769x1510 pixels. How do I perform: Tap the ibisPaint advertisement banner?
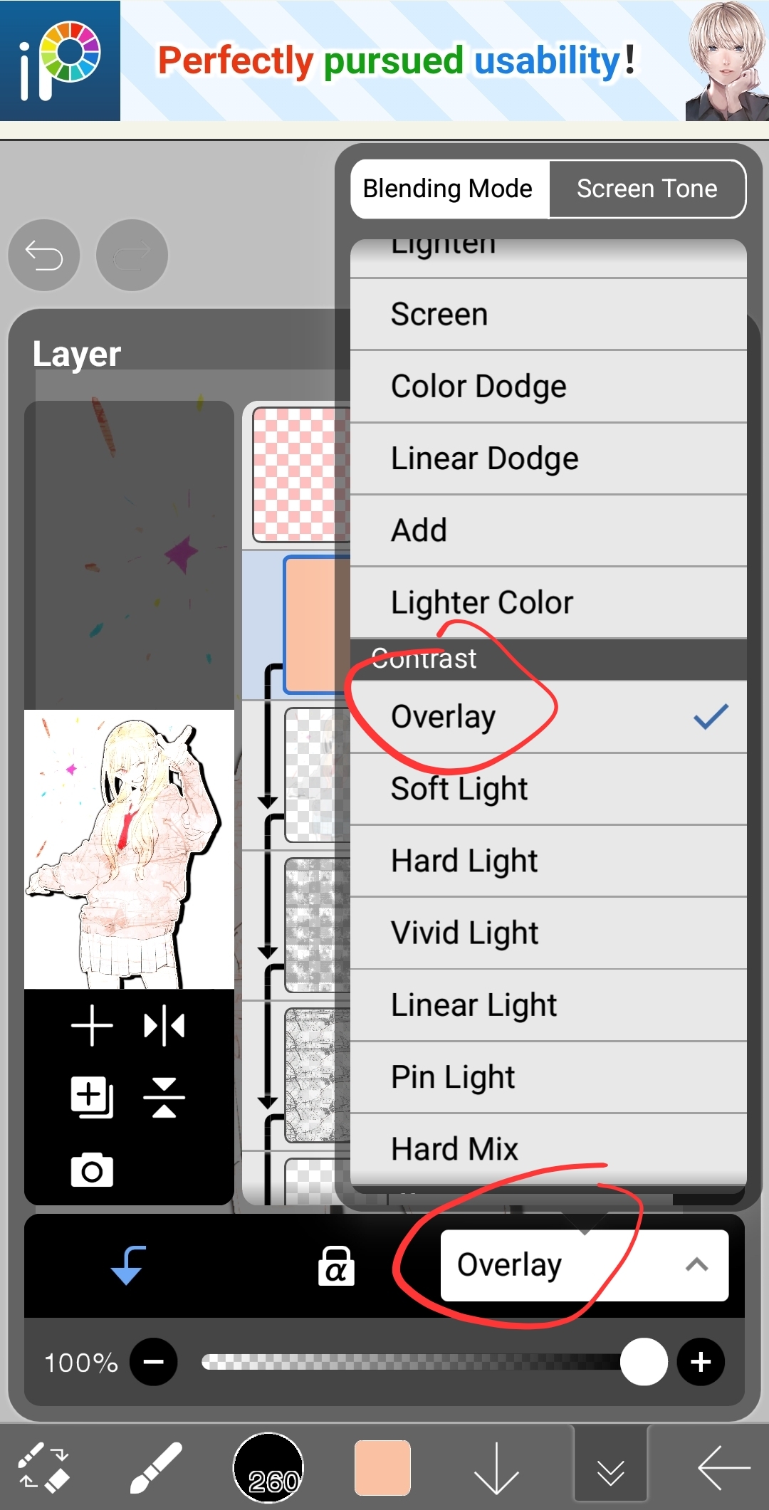pos(384,61)
